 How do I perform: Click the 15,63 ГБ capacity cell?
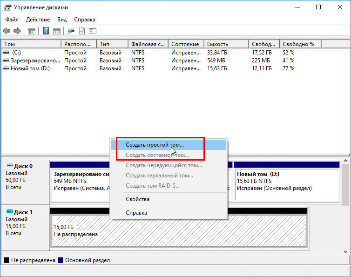[x=217, y=68]
